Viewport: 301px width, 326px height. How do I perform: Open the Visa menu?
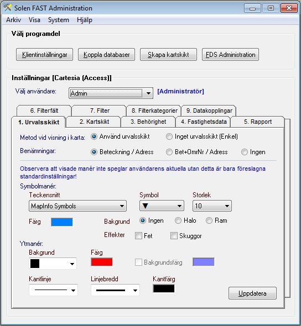(34, 20)
